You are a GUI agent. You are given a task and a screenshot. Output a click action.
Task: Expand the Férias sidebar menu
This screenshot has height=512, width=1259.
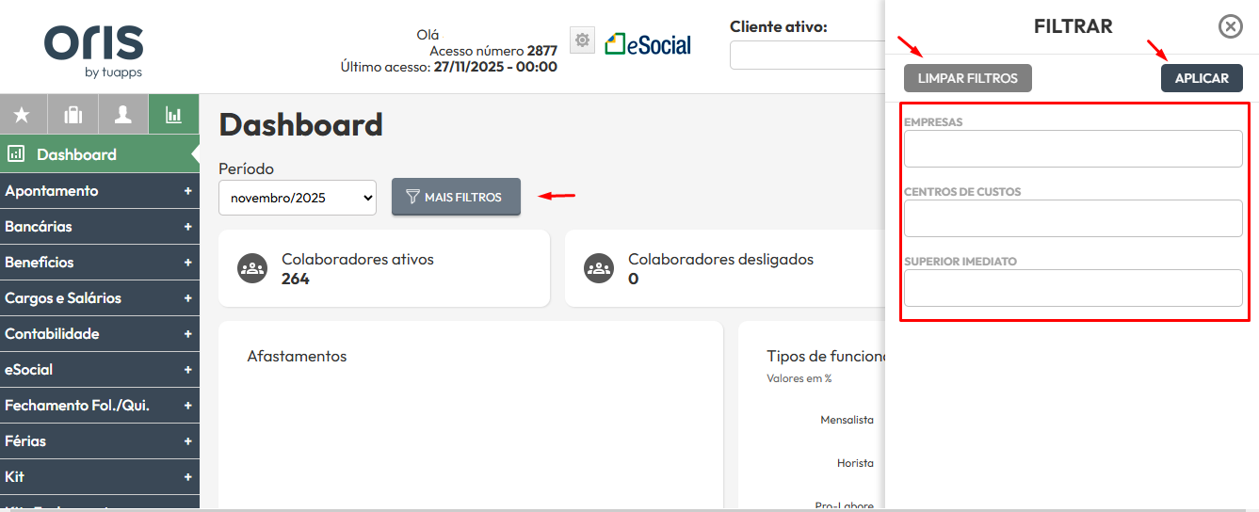tap(99, 441)
